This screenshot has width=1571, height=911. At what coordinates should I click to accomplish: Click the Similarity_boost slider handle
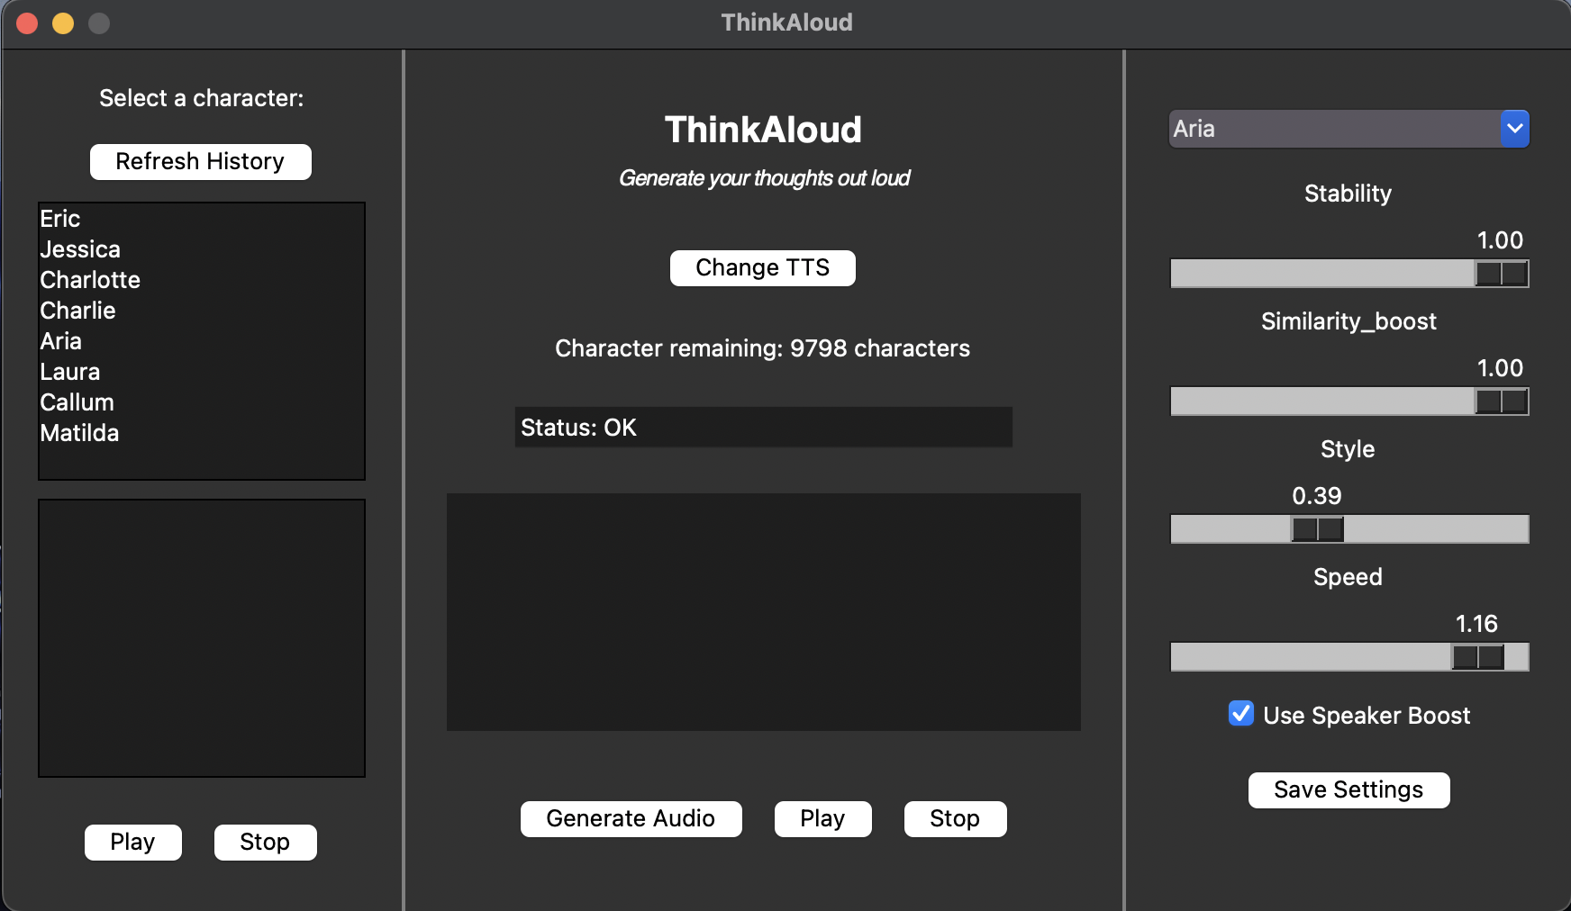[1502, 401]
